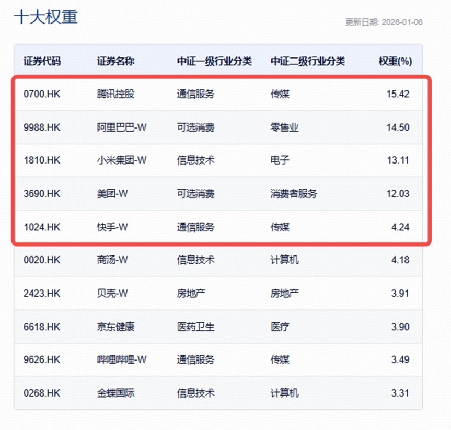
Task: Click stock code 1024.HK
Action: [x=42, y=227]
